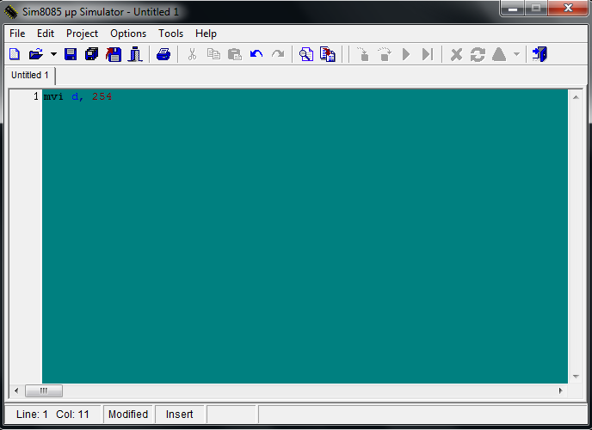
Task: Click the Sim8085 title bar app icon
Action: point(11,12)
